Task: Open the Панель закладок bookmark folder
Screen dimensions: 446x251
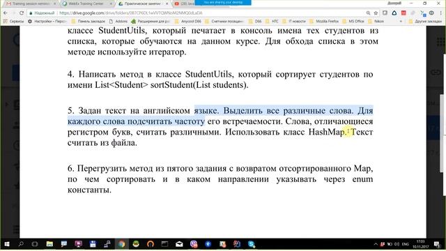Action: [89, 22]
